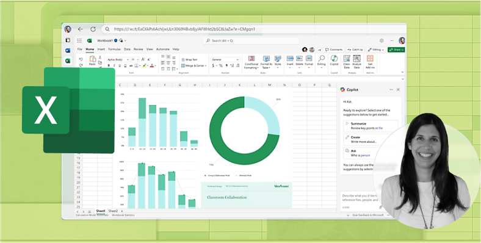Viewport: 481px width, 243px height.
Task: Expand the Editing mode dropdown
Action: click(x=376, y=49)
